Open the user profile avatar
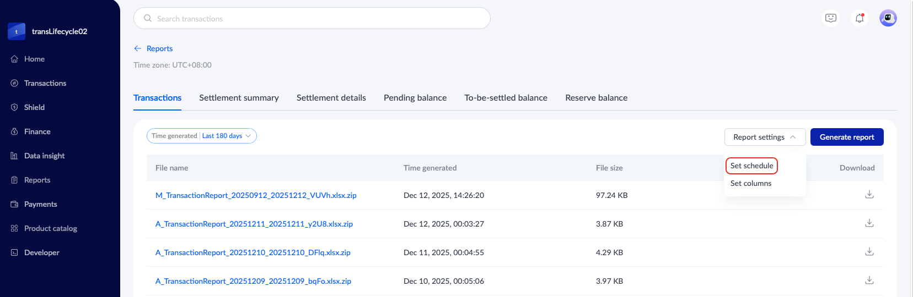Screen dimensions: 913x297 tap(888, 18)
